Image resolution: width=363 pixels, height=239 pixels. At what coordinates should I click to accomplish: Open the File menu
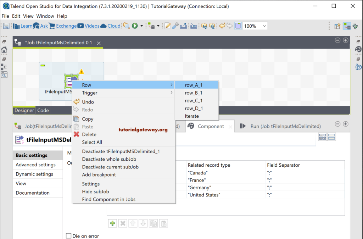click(x=5, y=16)
